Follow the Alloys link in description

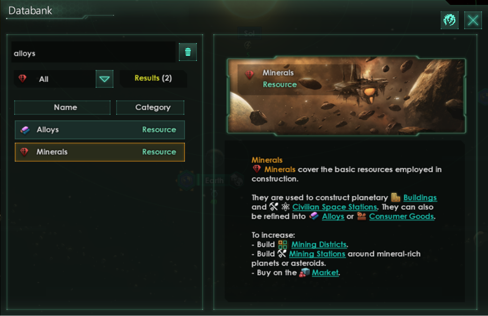333,217
